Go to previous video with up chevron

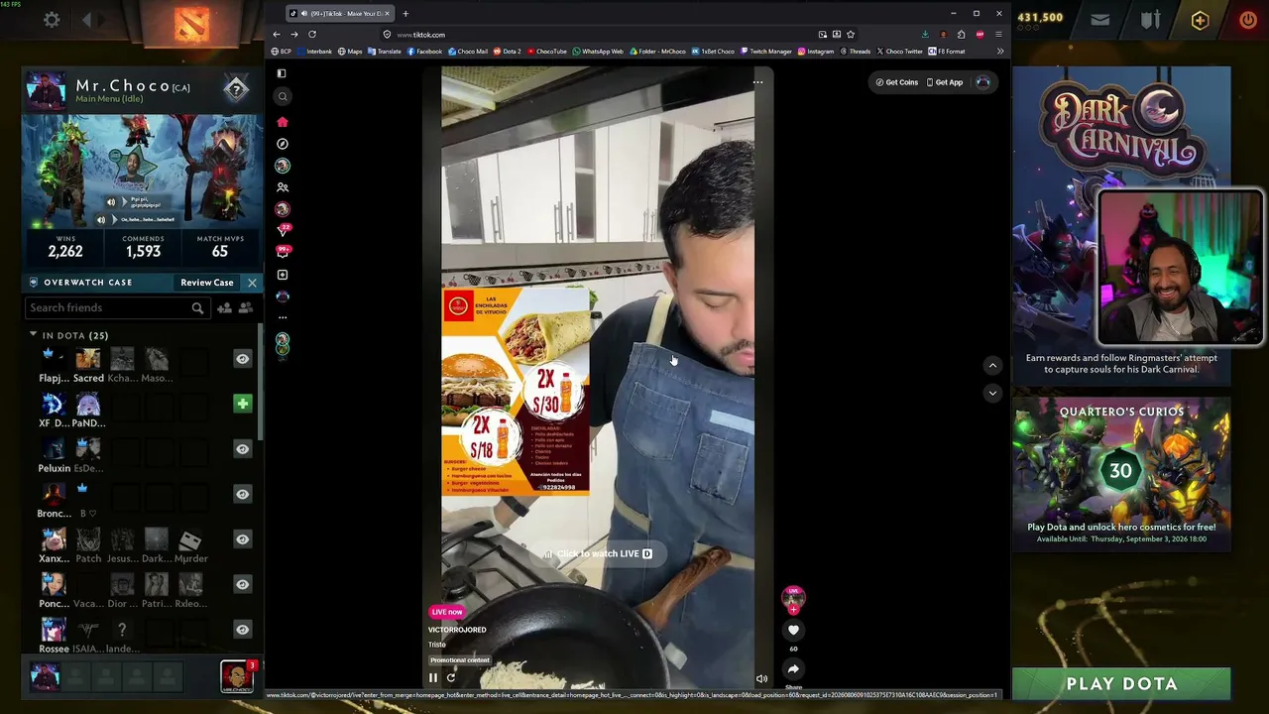click(x=992, y=365)
